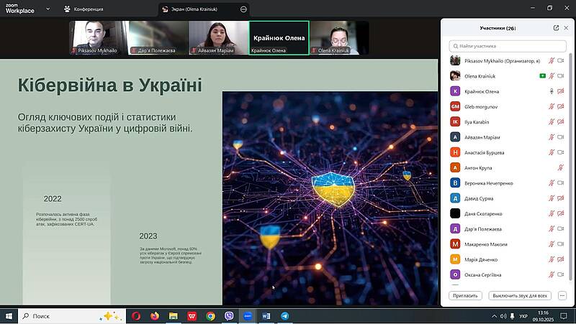The image size is (576, 324).
Task: Toggle the microphone of Крайнюк Олена
Action: tap(552, 91)
